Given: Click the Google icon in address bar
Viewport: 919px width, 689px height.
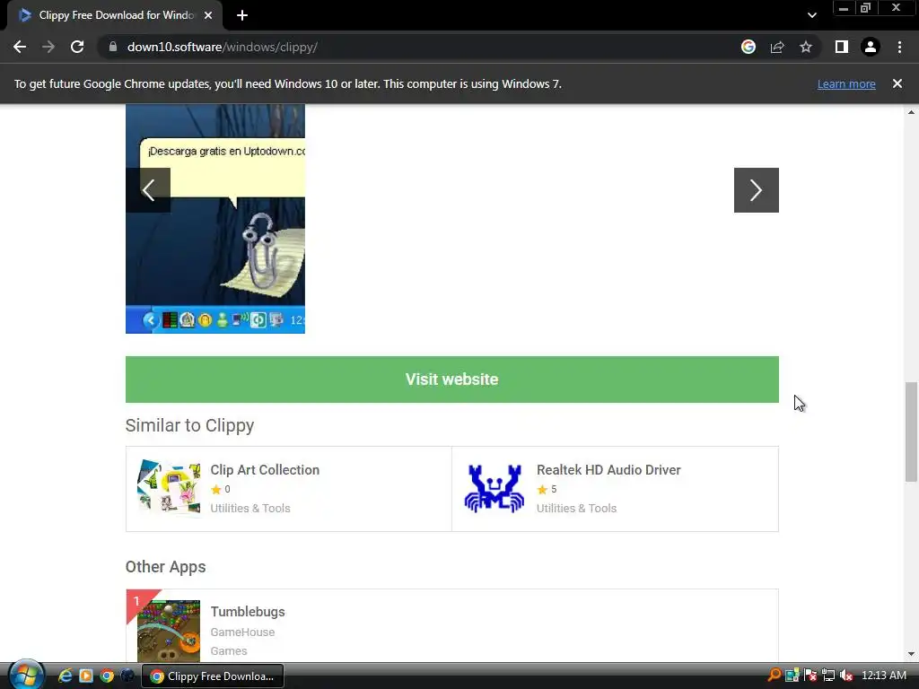Looking at the screenshot, I should point(748,47).
